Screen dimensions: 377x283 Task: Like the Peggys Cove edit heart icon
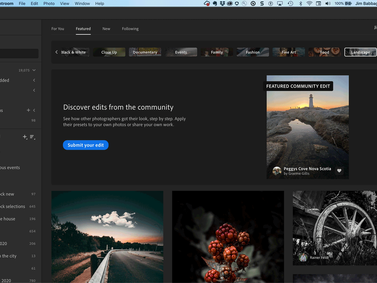(x=339, y=171)
